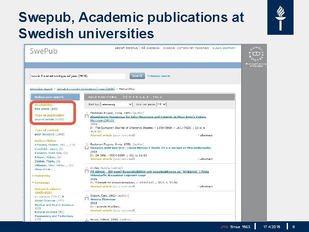This screenshot has height=232, width=309.
Task: Show abstract for the 'Fri kärlek' result
Action: [205, 186]
